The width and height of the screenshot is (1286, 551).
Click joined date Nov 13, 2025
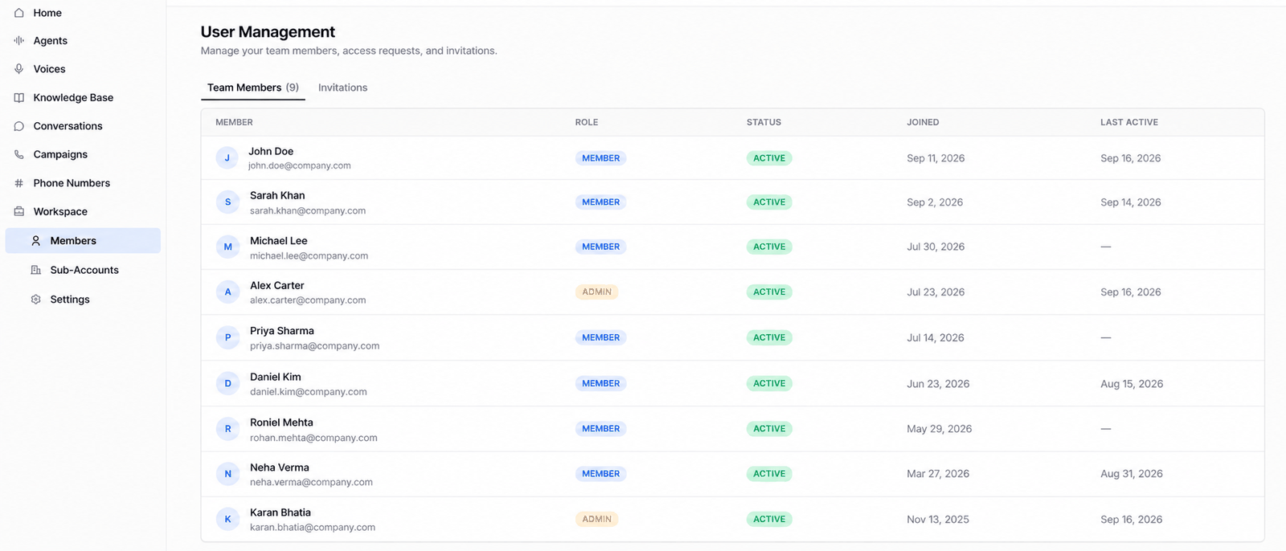pos(938,520)
